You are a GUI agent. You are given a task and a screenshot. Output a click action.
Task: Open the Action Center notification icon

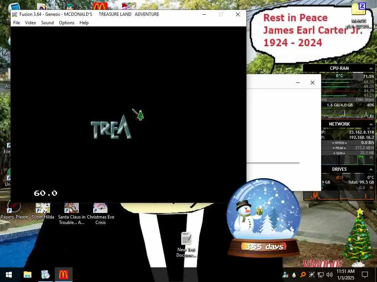tap(365, 275)
